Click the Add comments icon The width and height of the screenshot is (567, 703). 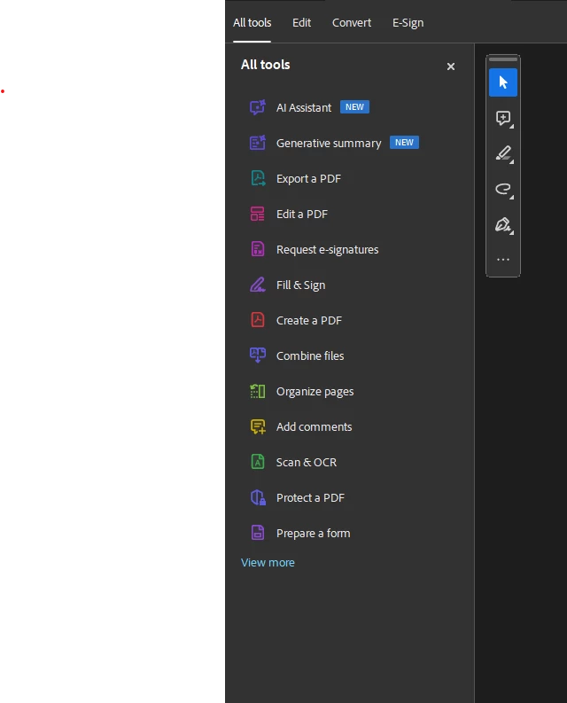258,426
